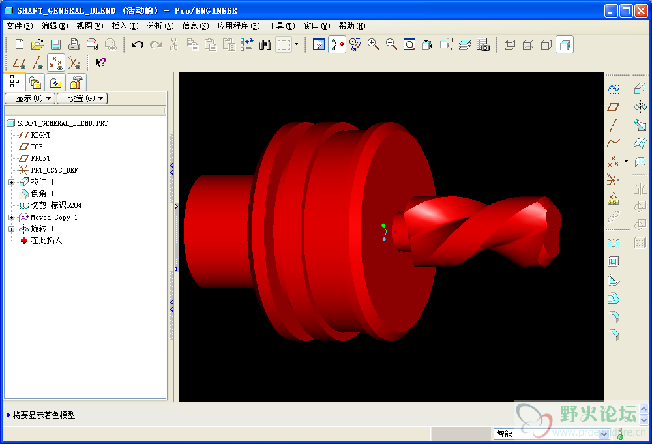Create a new file with the New icon
Viewport: 652px width, 444px height.
pyautogui.click(x=19, y=44)
